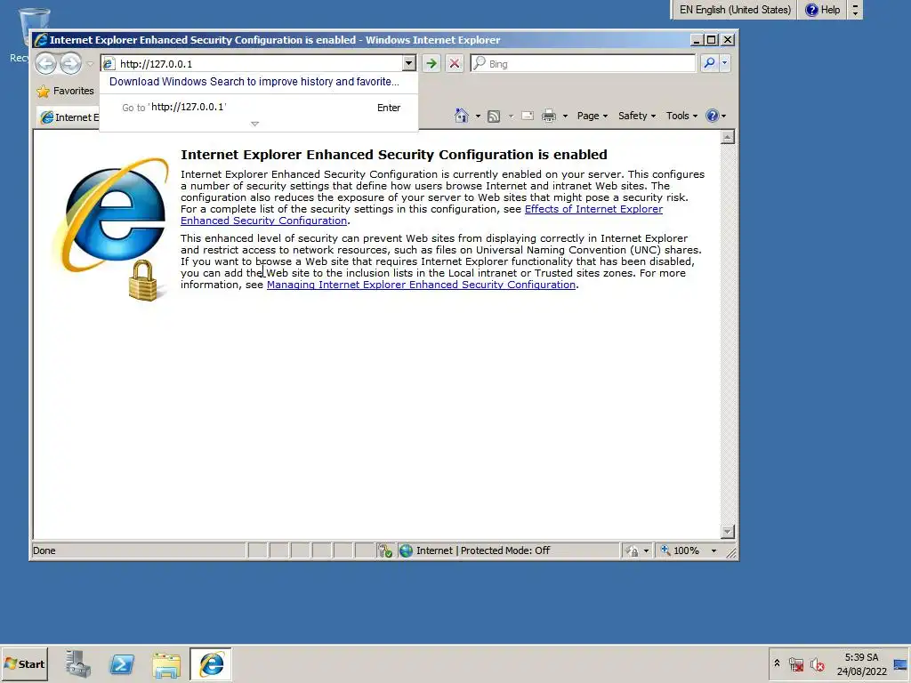Click the Back navigation button
Viewport: 911px width, 683px height.
pyautogui.click(x=46, y=63)
